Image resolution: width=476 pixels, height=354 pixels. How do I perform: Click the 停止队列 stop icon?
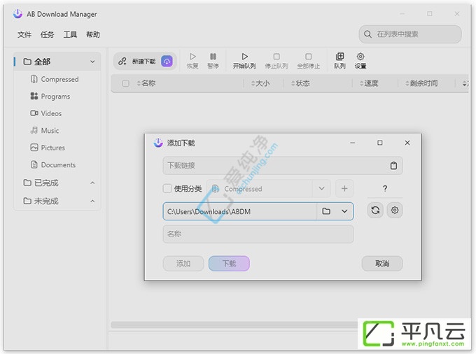tap(276, 57)
